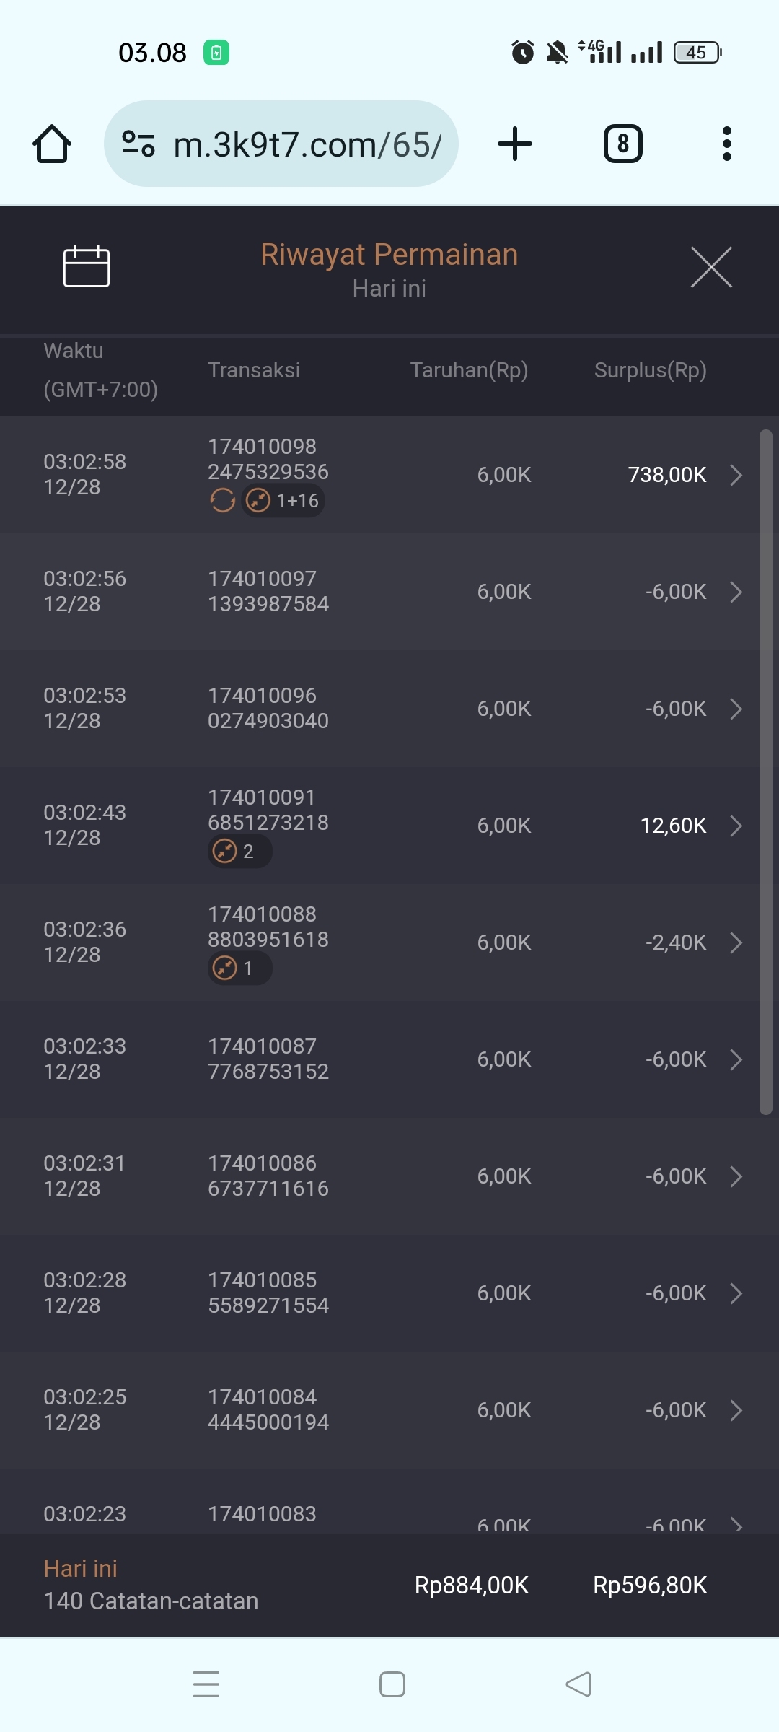
Task: Select the Taruhan(Rp) column header
Action: click(469, 370)
